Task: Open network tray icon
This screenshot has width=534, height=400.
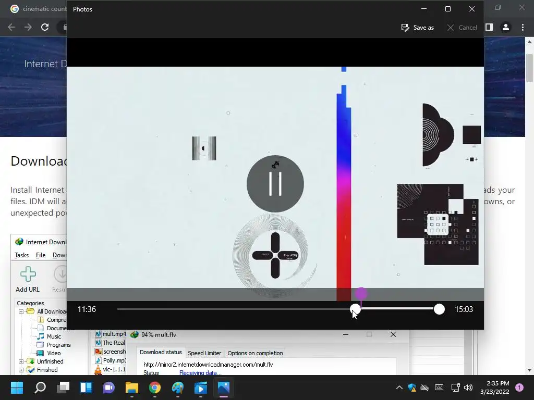Action: click(455, 387)
